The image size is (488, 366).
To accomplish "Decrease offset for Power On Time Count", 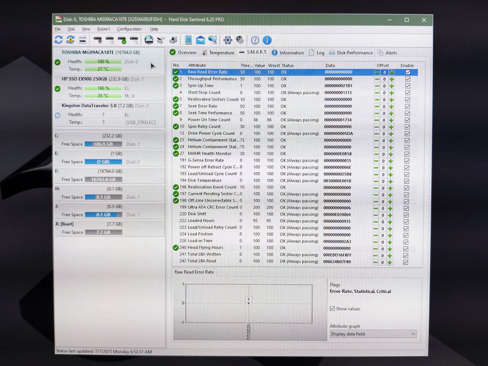I will point(377,120).
